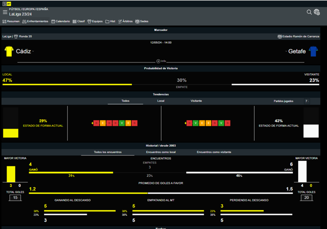Click the search magnifier icon
The height and width of the screenshot is (229, 327).
coord(309,12)
